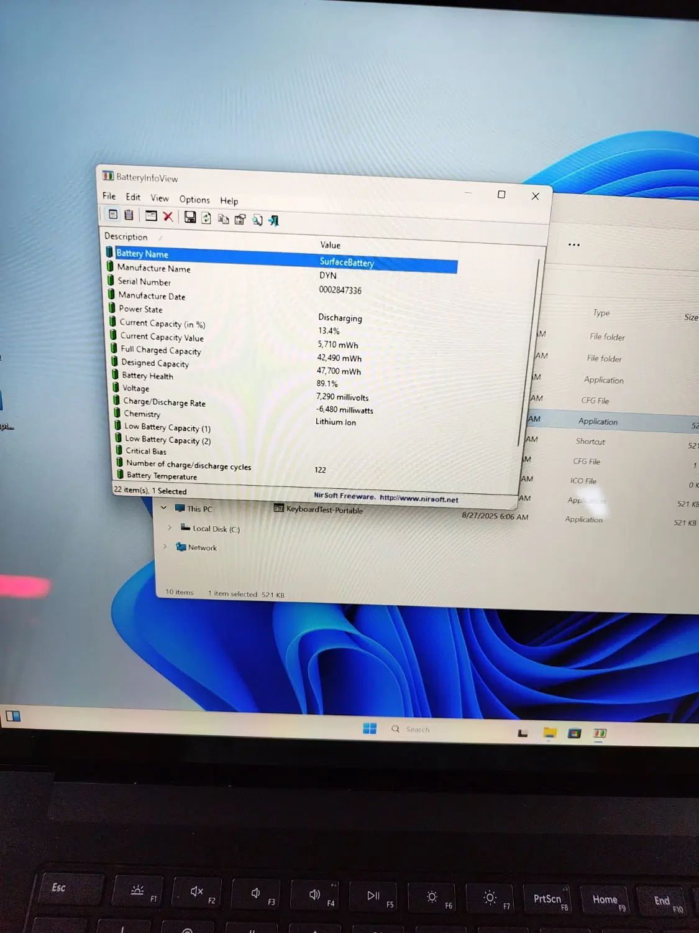Open the File menu in BatteryInfoView
This screenshot has height=933, width=699.
(109, 196)
